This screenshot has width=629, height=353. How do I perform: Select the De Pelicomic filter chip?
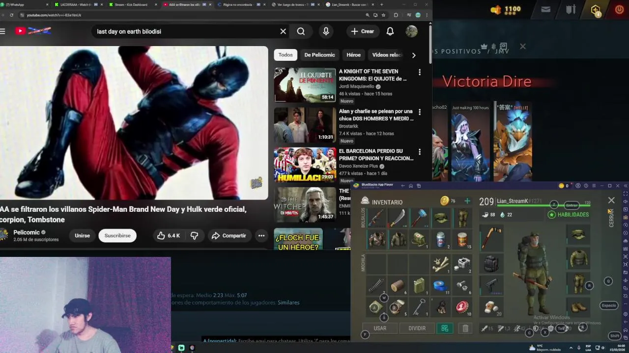[x=319, y=55]
